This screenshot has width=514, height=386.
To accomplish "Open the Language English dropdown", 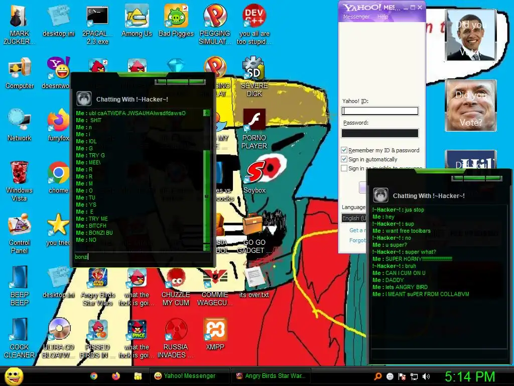I will (353, 218).
